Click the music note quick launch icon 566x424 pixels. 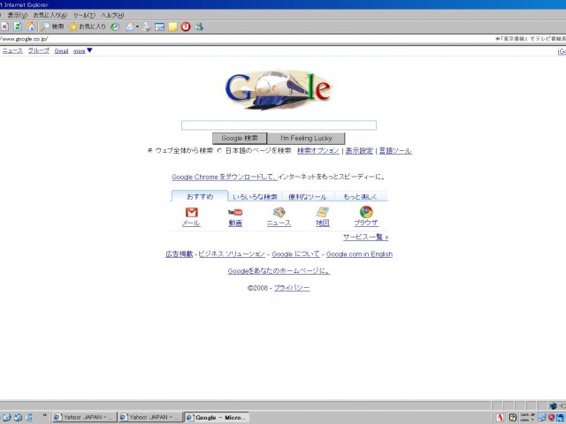coord(29,417)
